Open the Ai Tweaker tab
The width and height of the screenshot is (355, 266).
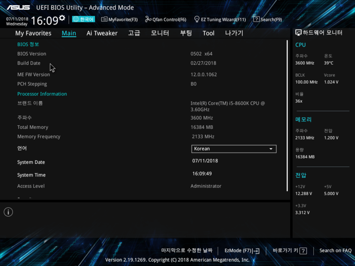click(x=102, y=33)
